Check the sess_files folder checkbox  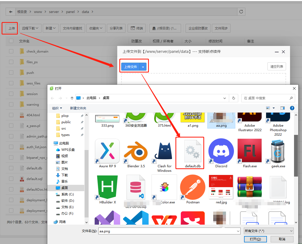11,83
